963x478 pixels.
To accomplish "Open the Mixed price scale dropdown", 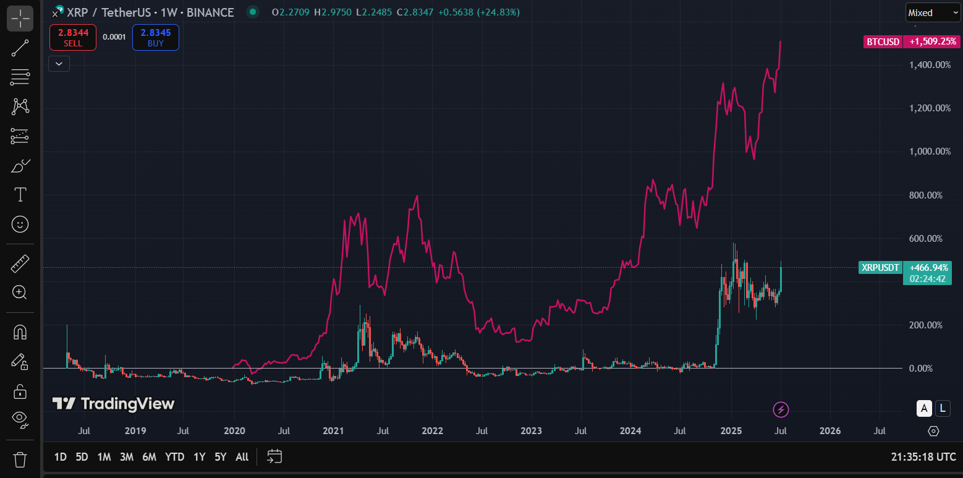I will (x=933, y=13).
